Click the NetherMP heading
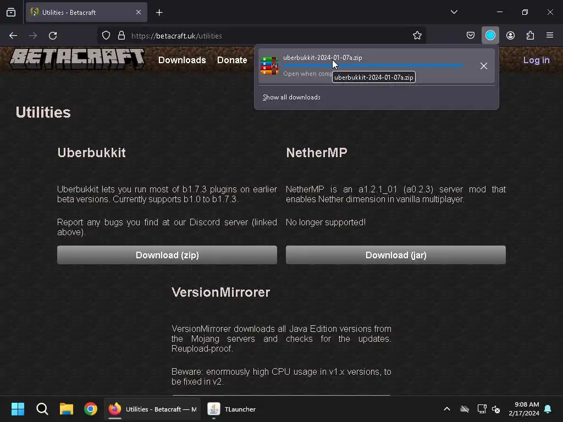 click(x=317, y=153)
